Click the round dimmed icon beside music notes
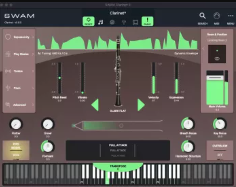Image resolution: width=236 pixels, height=187 pixels. pos(112,22)
